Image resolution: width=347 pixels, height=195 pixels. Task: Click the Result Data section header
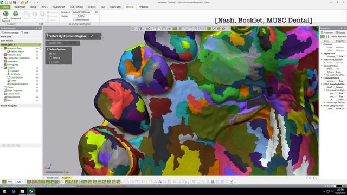click(x=21, y=44)
